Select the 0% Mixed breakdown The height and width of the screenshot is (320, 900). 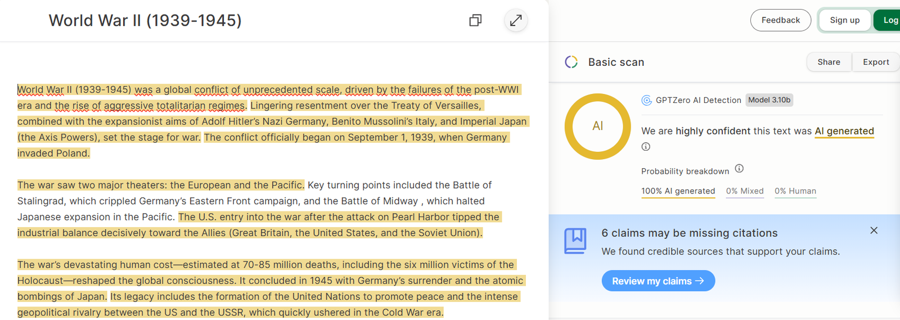click(744, 191)
